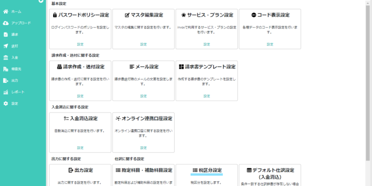Image resolution: width=372 pixels, height=186 pixels.
Task: Click the edit pencil icon on マスタ編集設定
Action: tap(127, 15)
